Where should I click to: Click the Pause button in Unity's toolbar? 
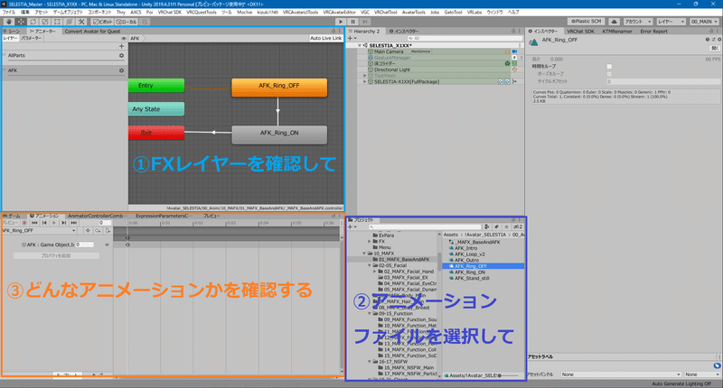pos(352,22)
